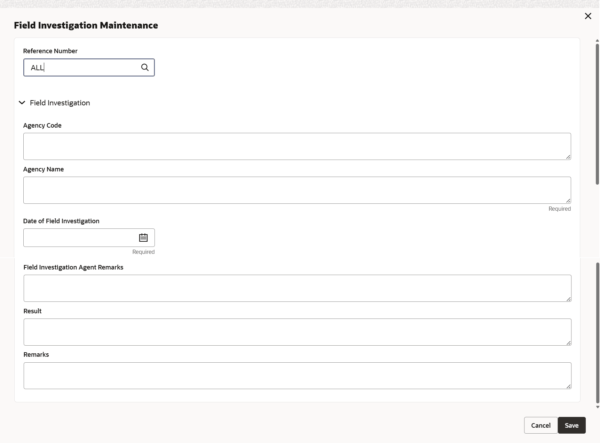Click the Reference Number label

(x=50, y=51)
